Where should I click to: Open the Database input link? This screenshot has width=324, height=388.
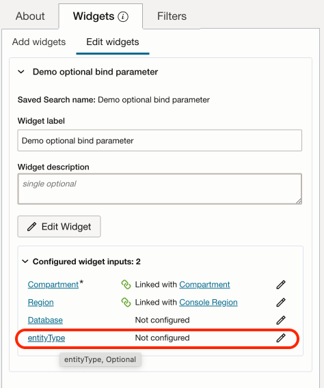(x=45, y=320)
